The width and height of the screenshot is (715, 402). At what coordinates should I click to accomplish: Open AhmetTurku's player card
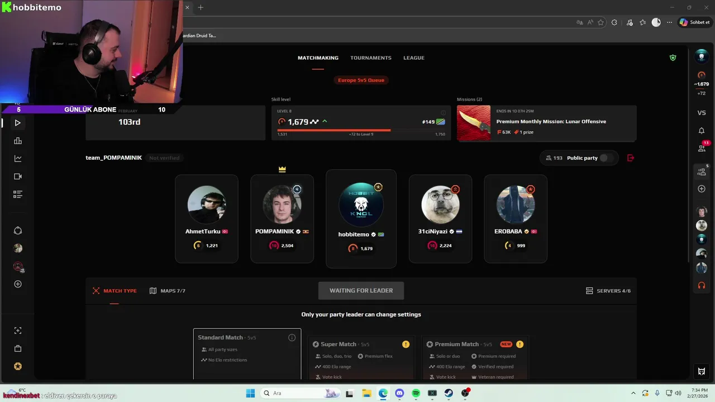tap(207, 219)
